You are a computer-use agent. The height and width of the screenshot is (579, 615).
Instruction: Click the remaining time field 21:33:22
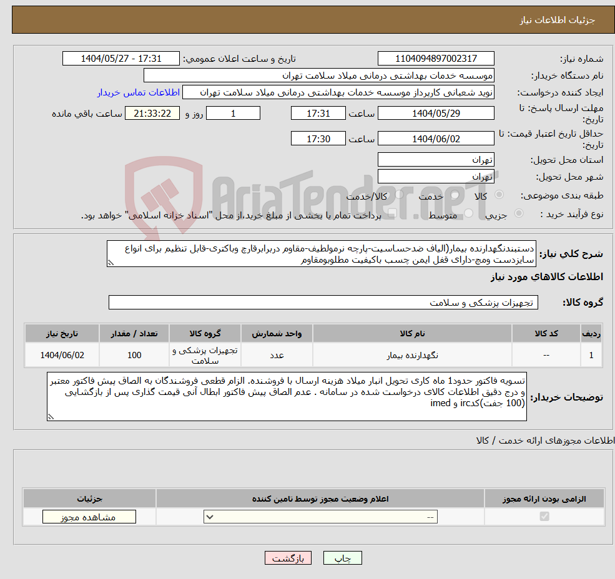[152, 114]
